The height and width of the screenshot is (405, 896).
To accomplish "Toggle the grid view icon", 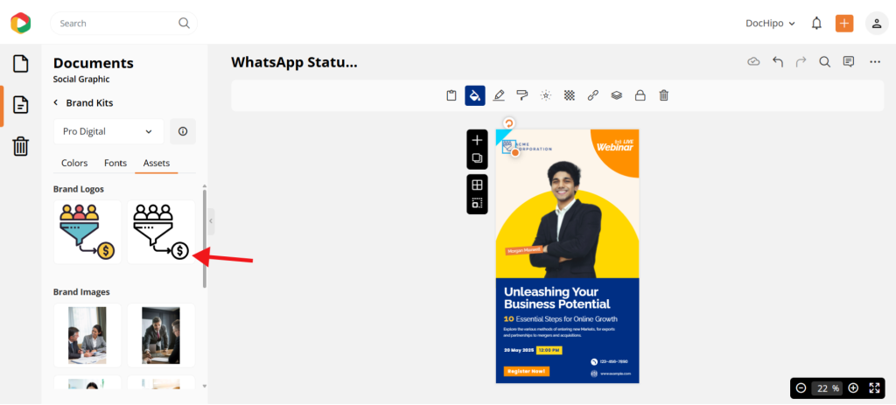I will pos(477,185).
